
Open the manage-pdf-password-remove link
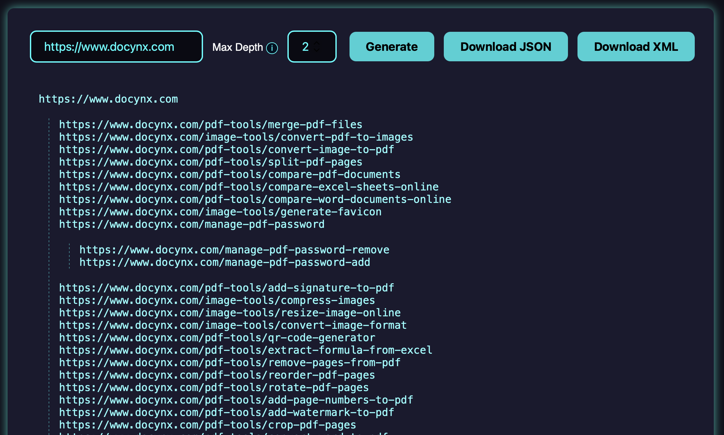(x=234, y=250)
